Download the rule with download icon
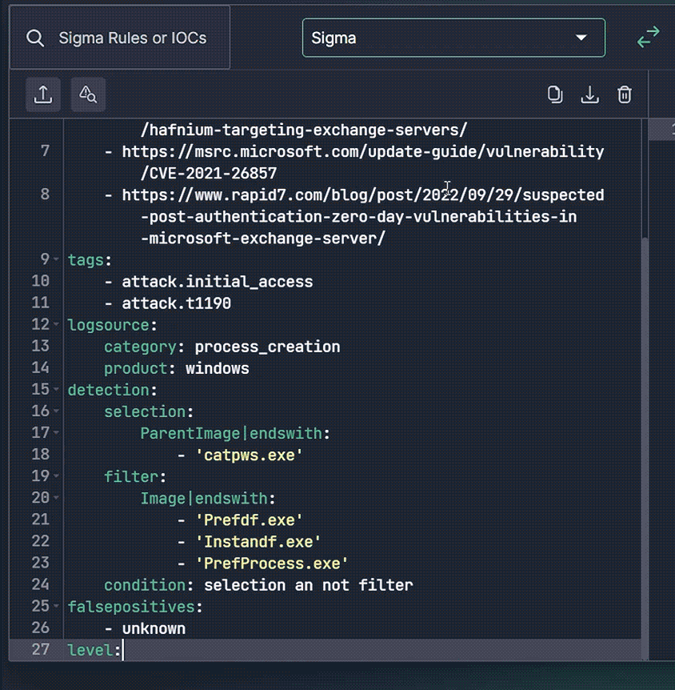Screen dimensions: 675x690 [x=589, y=94]
